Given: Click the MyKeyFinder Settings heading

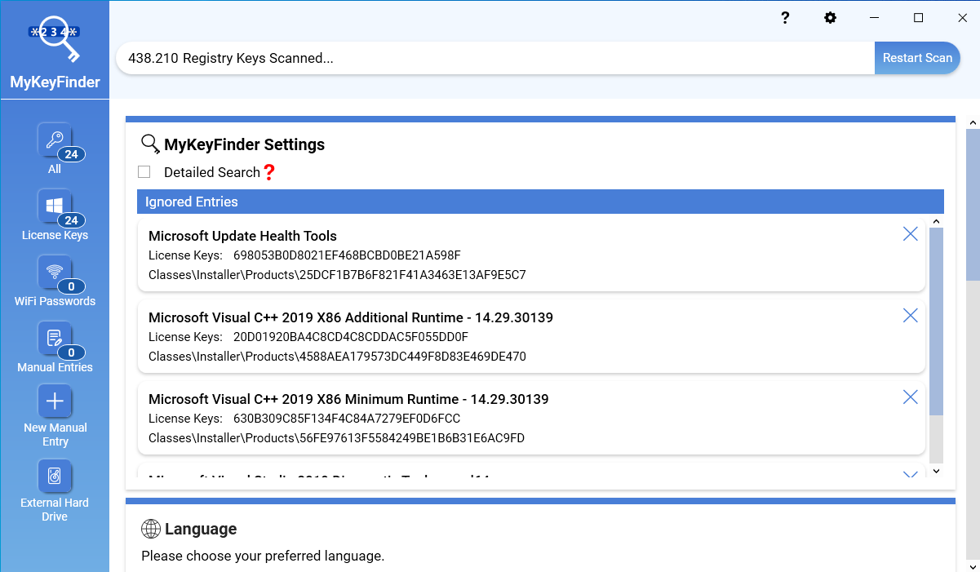Looking at the screenshot, I should click(x=244, y=144).
